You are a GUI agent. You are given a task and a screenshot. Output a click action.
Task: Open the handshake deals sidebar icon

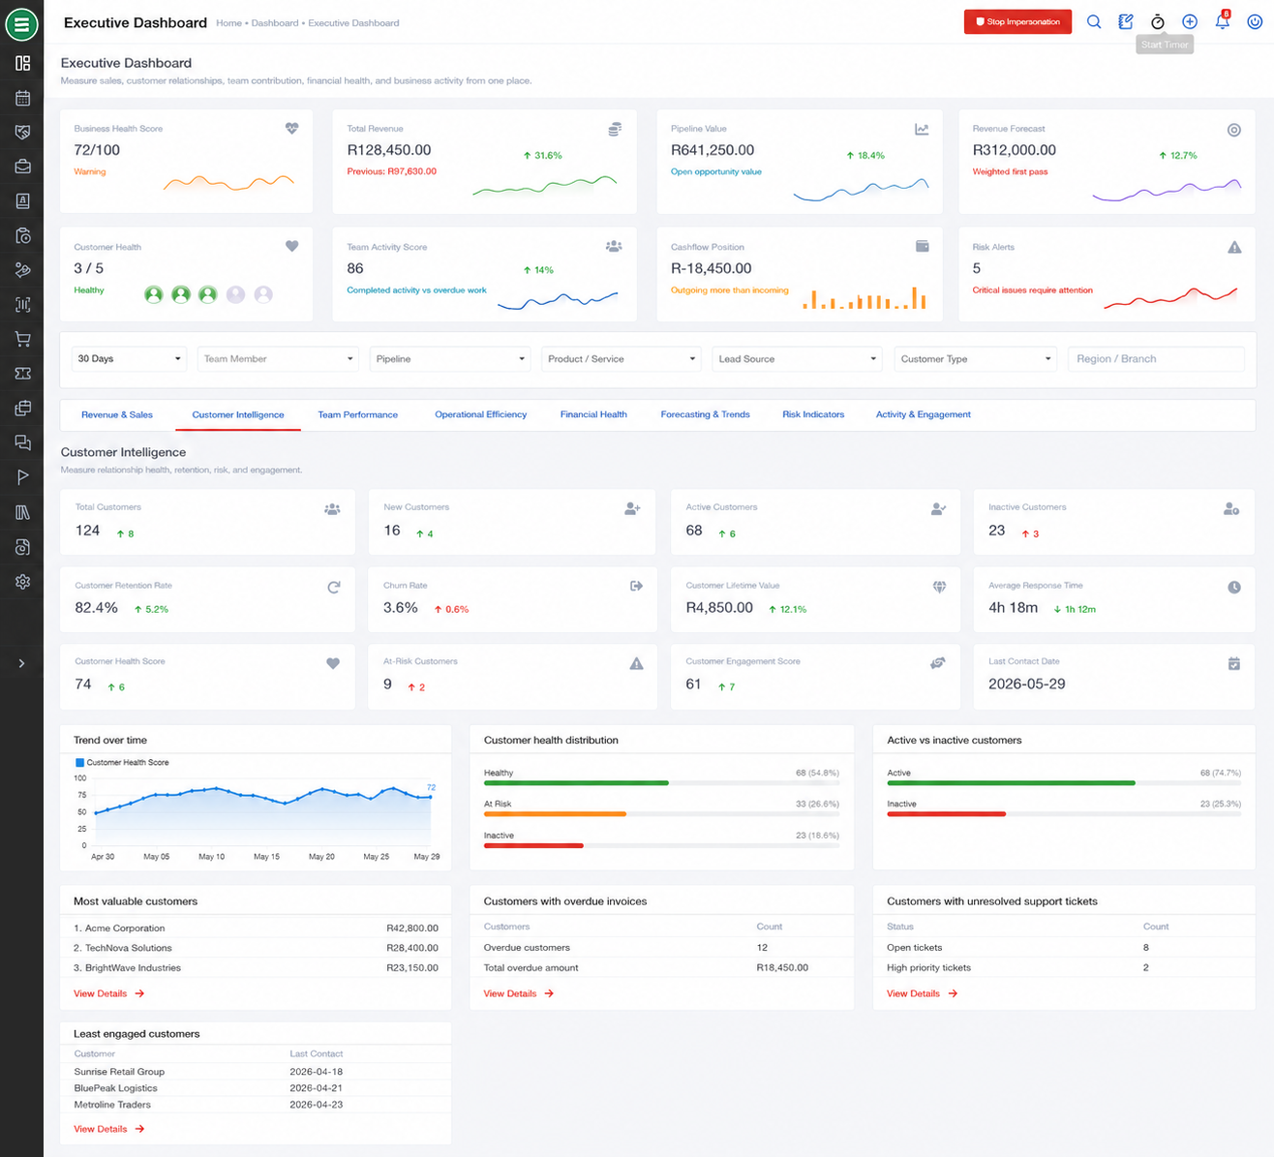pyautogui.click(x=22, y=132)
